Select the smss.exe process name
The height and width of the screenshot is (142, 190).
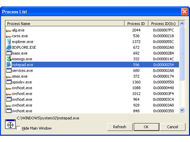(20, 76)
